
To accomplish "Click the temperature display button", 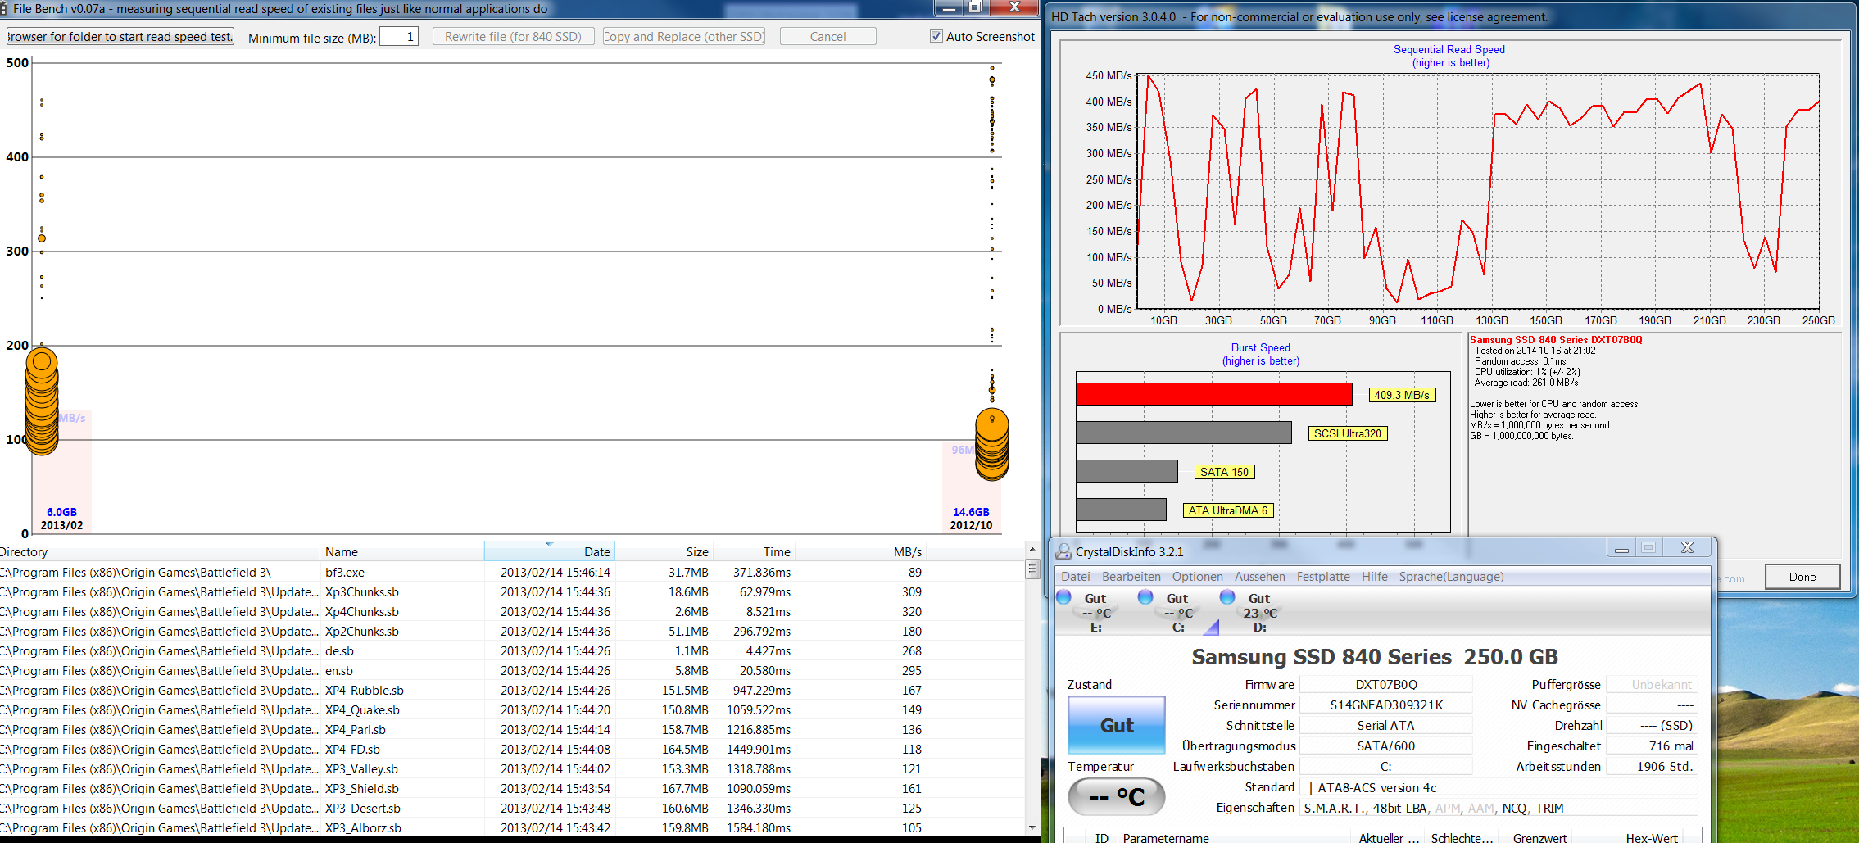I will [x=1116, y=796].
